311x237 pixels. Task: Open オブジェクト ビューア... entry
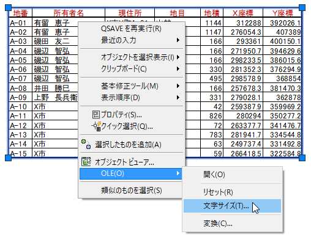[131, 162]
